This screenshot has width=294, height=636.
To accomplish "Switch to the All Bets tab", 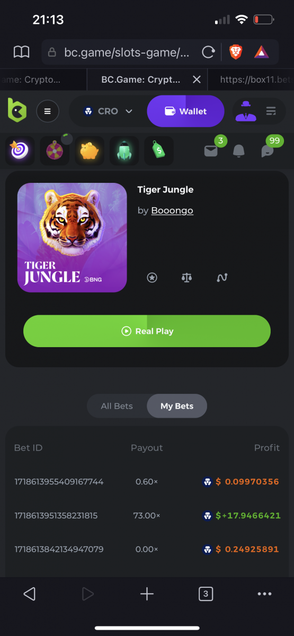I will [117, 406].
